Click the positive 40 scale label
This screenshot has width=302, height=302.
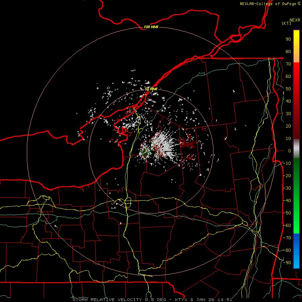pyautogui.click(x=288, y=101)
